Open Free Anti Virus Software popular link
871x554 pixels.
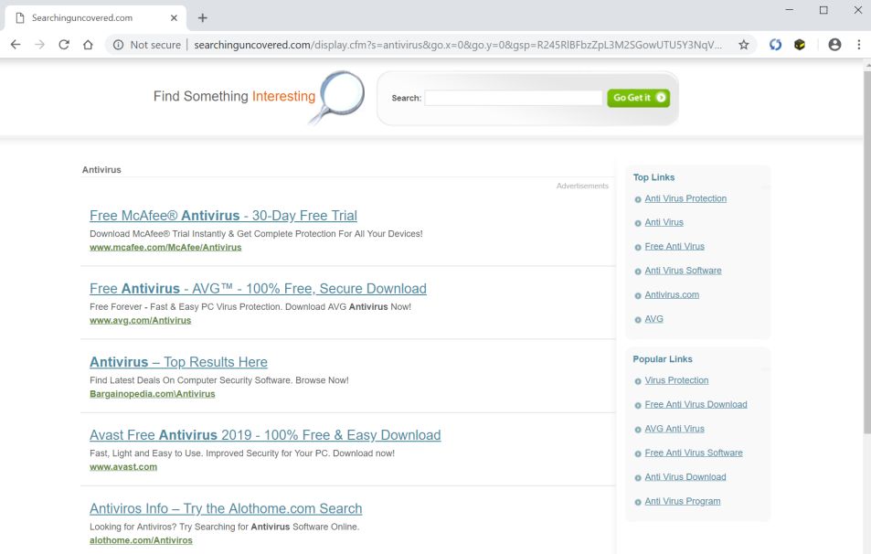click(694, 453)
